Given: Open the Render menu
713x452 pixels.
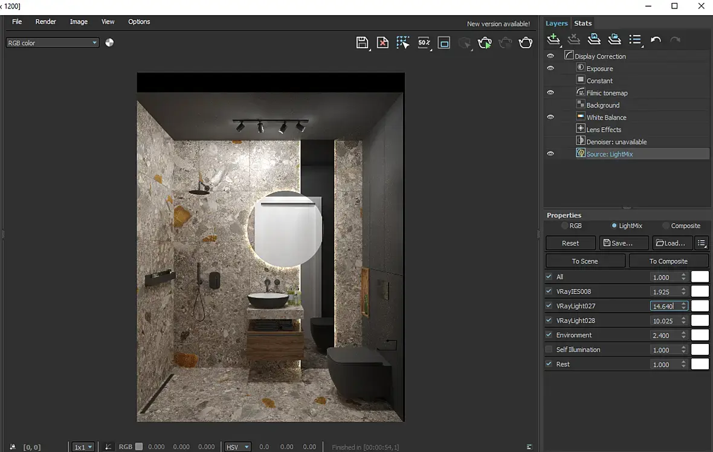Looking at the screenshot, I should click(45, 22).
